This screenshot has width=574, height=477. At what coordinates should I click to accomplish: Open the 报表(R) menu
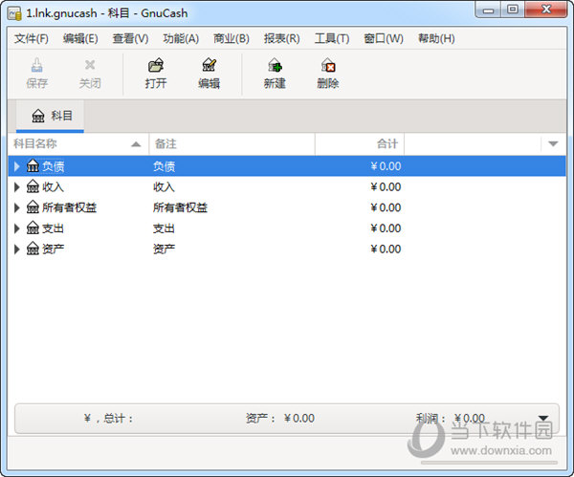coord(281,38)
